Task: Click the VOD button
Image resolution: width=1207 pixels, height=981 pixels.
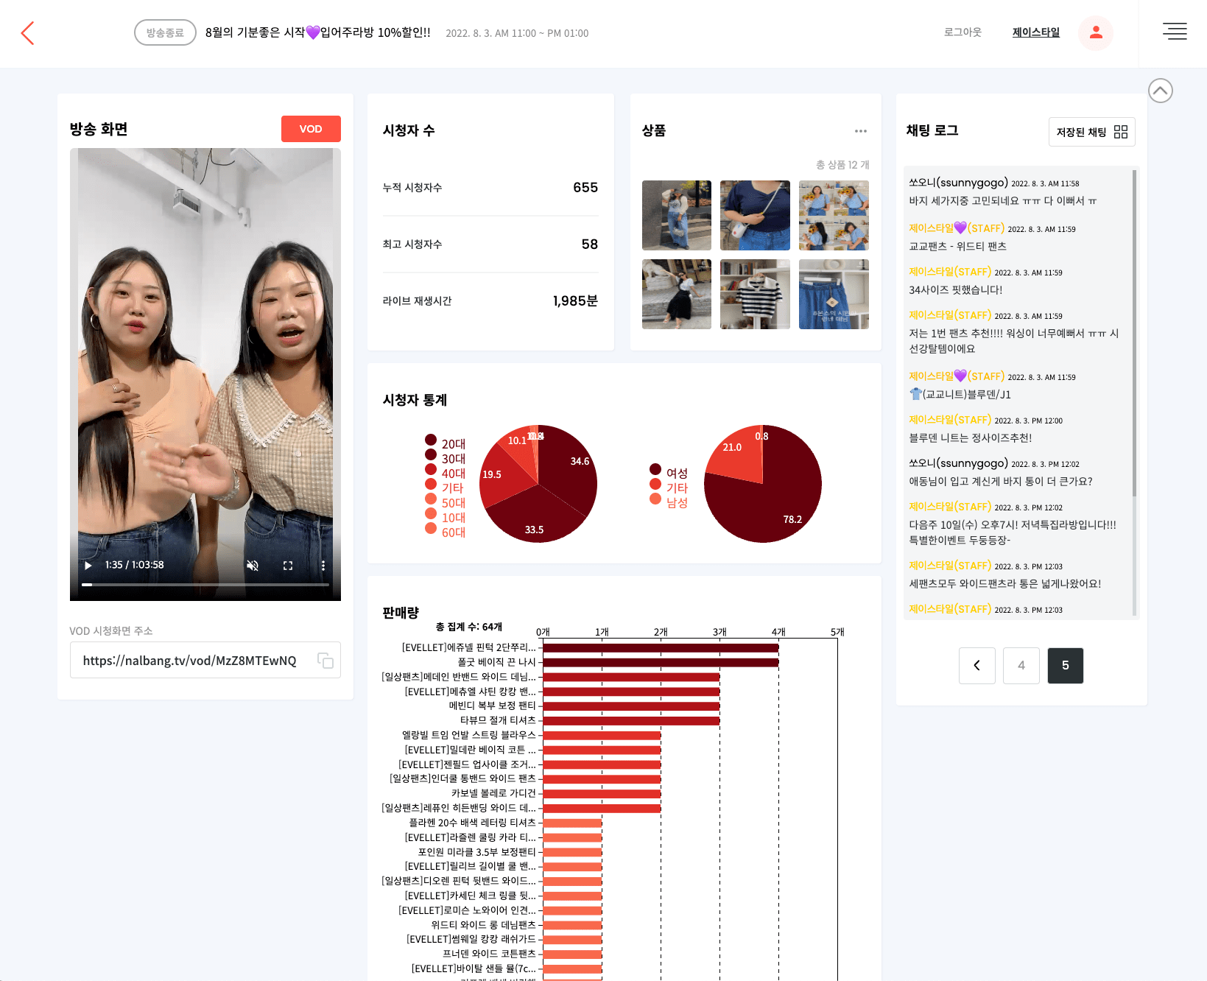Action: 310,129
